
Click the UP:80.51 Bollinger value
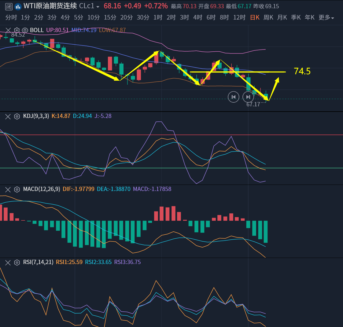pos(57,30)
